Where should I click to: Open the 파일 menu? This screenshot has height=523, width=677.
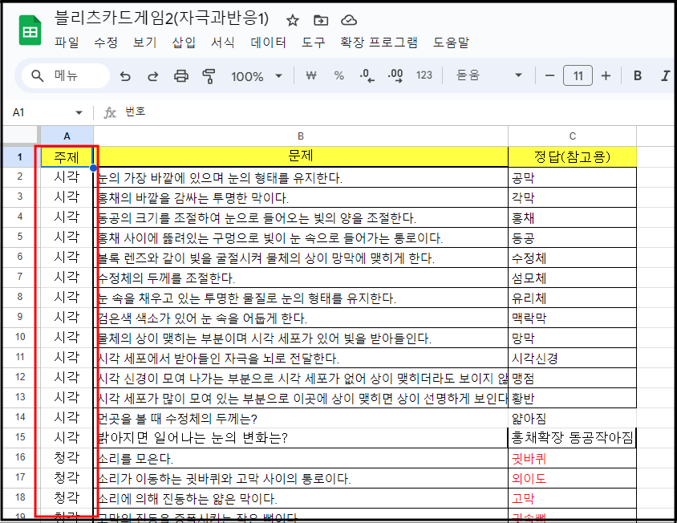[x=67, y=43]
